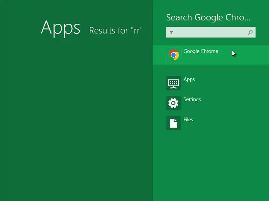Click the magnifying glass search button
The width and height of the screenshot is (269, 201).
(x=250, y=32)
